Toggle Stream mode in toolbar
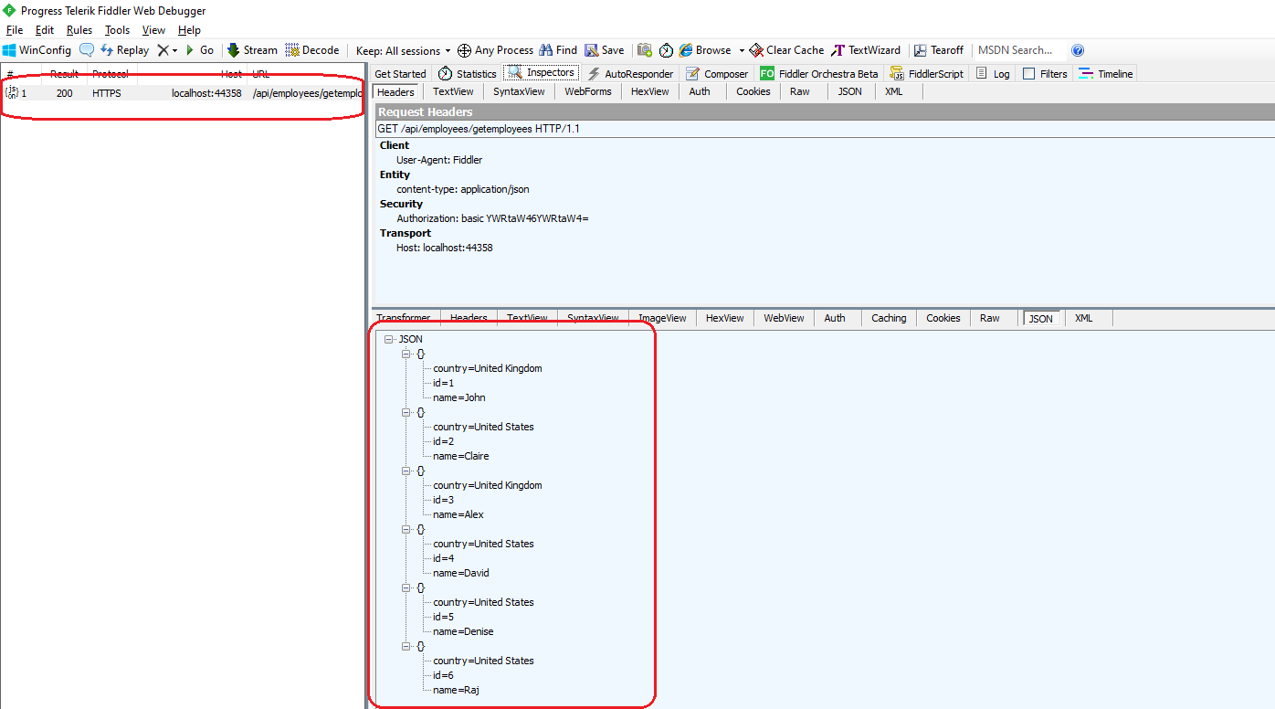Screen dimensions: 1275x709 pyautogui.click(x=252, y=50)
